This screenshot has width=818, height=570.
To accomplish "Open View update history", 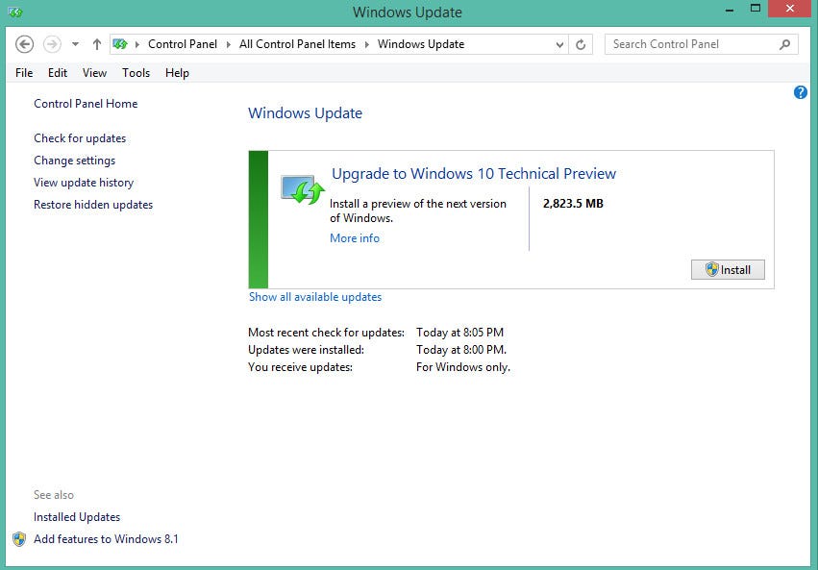I will coord(84,182).
